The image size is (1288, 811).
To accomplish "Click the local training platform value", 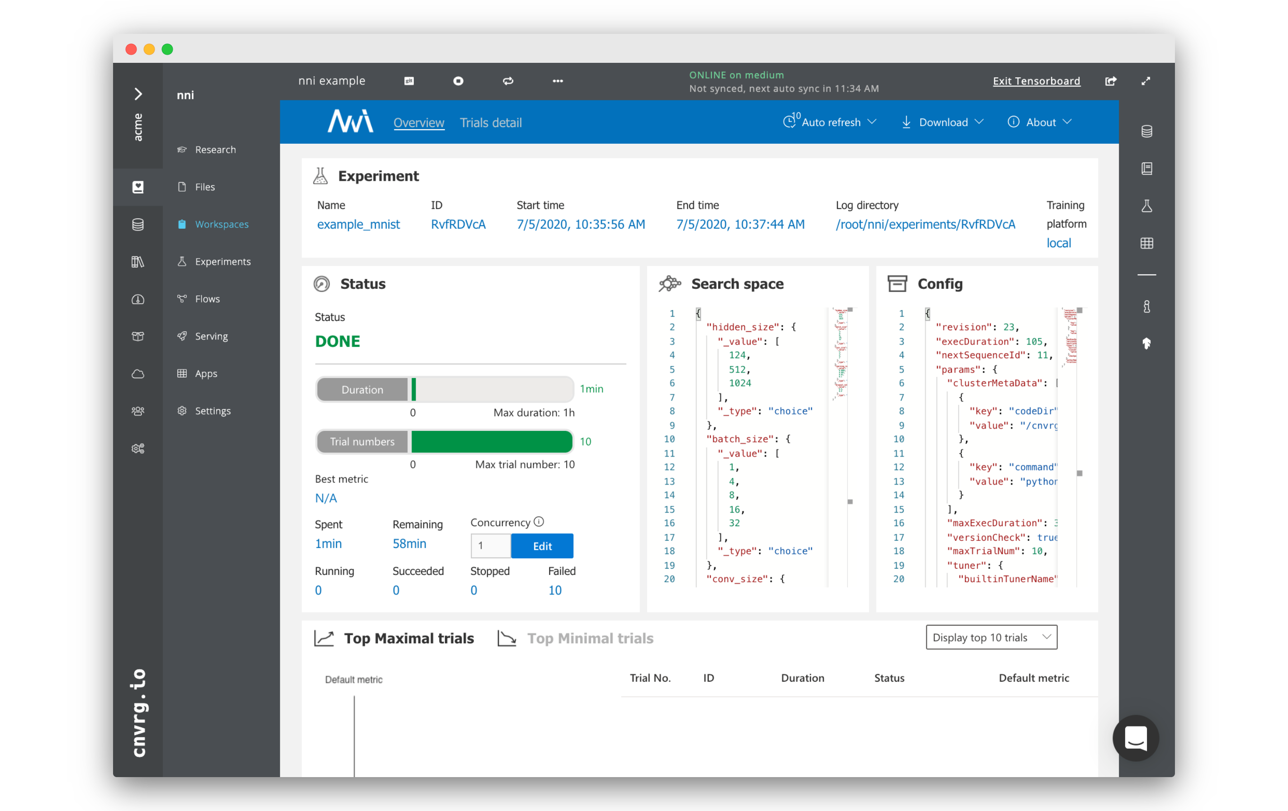I will tap(1059, 243).
